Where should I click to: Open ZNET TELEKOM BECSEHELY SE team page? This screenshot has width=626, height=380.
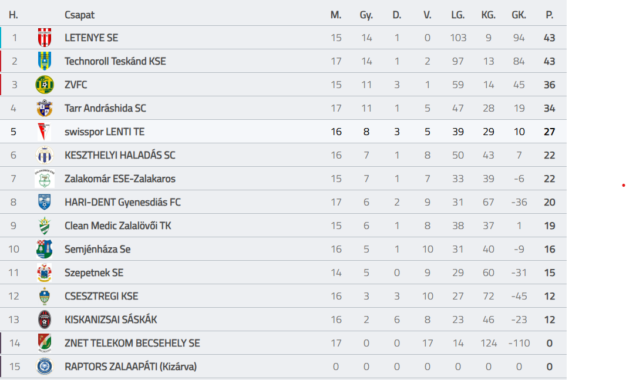pos(132,343)
